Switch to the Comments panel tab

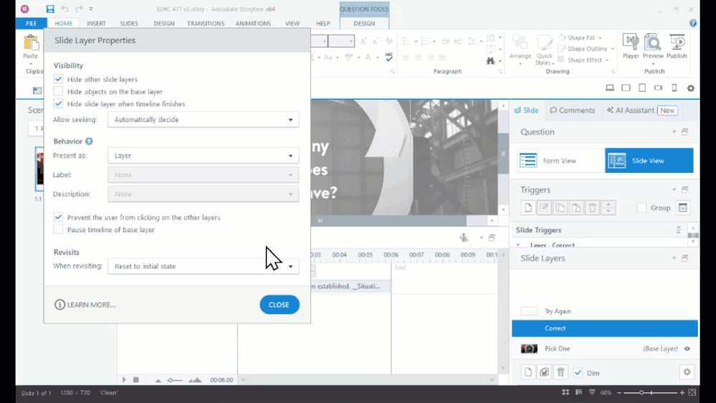click(572, 110)
